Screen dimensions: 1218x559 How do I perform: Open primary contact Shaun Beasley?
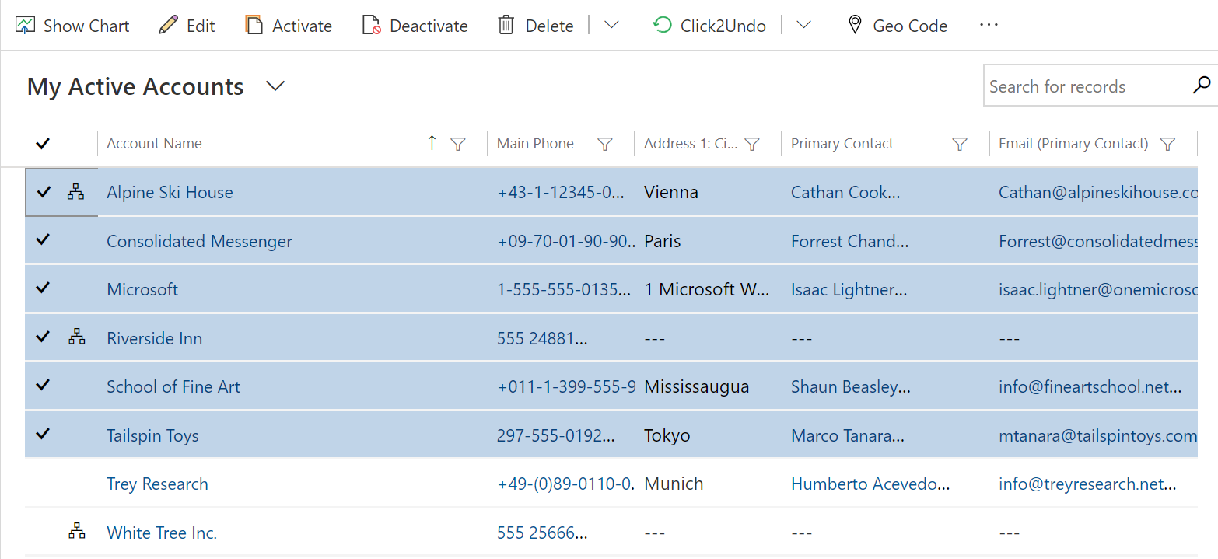coord(849,386)
